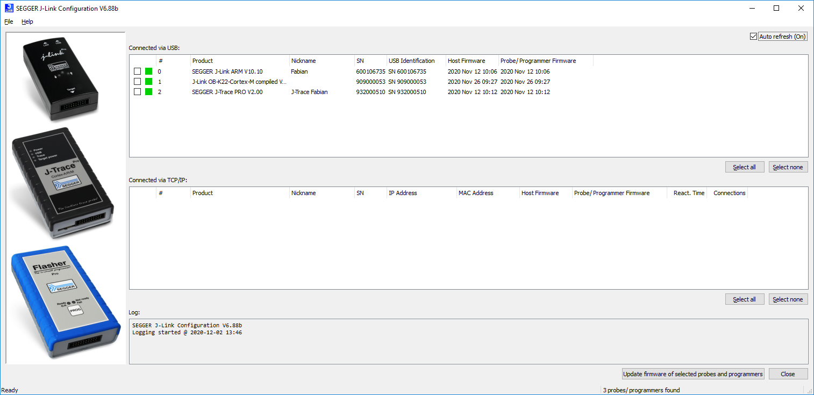Click inside the Log text area
This screenshot has width=814, height=395.
pyautogui.click(x=468, y=347)
